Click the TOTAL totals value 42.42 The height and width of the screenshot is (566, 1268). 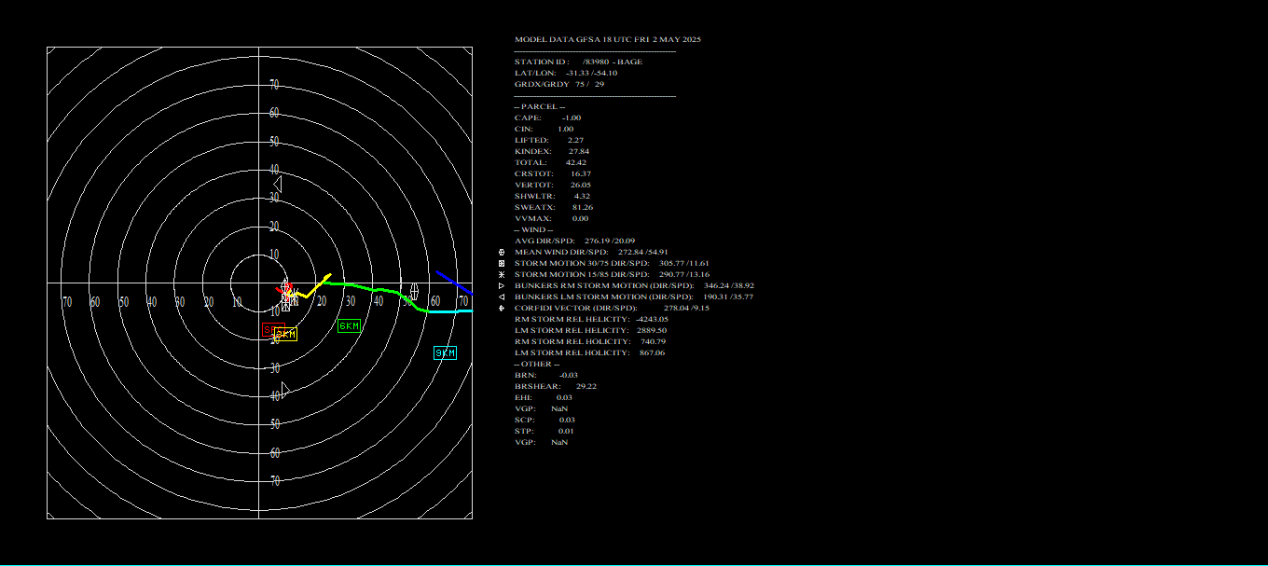click(576, 162)
